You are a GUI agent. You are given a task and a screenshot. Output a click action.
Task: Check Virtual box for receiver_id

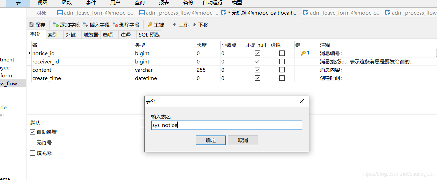(282, 61)
